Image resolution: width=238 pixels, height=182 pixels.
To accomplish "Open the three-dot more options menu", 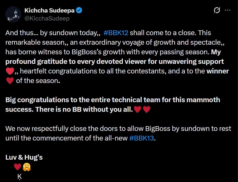I will click(x=228, y=10).
